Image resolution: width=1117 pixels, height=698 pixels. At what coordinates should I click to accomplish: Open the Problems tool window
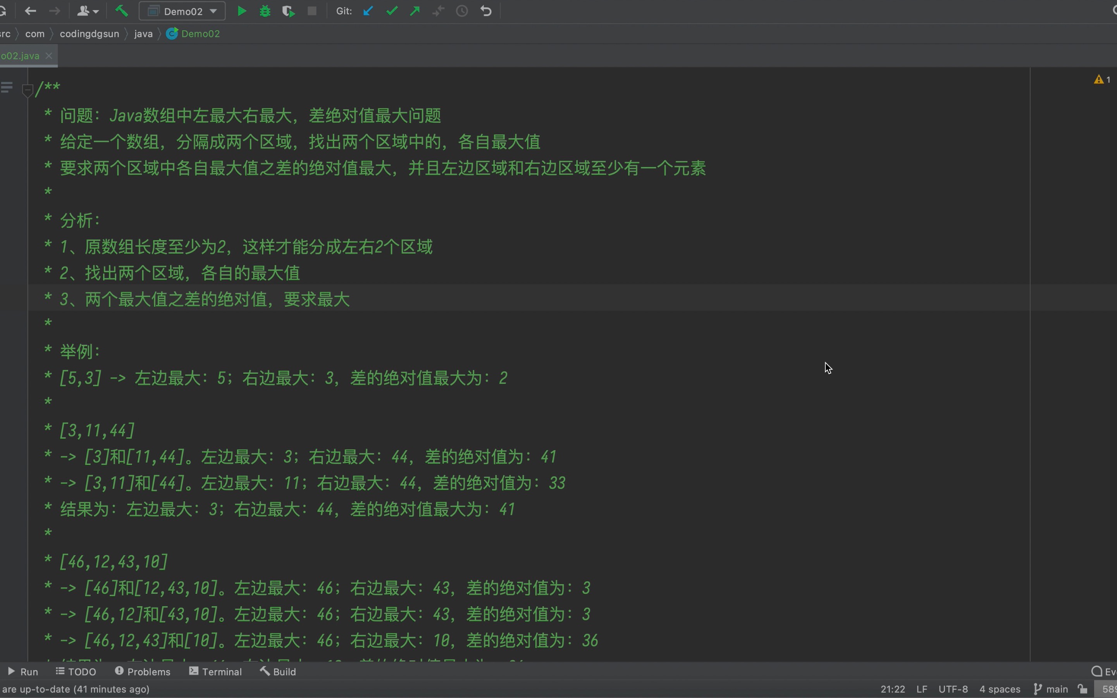[x=142, y=672]
